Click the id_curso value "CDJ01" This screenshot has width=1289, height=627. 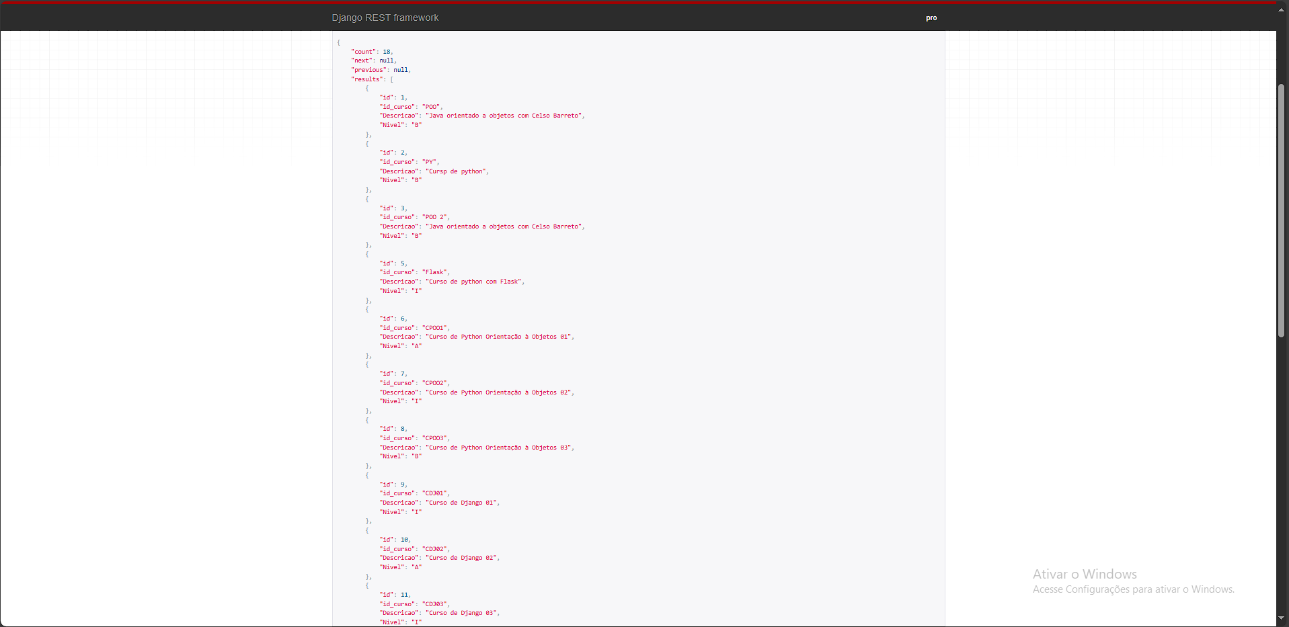[x=434, y=493]
